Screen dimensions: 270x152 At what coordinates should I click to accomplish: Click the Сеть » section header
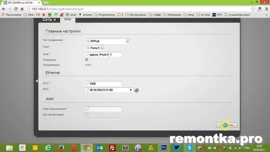pyautogui.click(x=49, y=20)
